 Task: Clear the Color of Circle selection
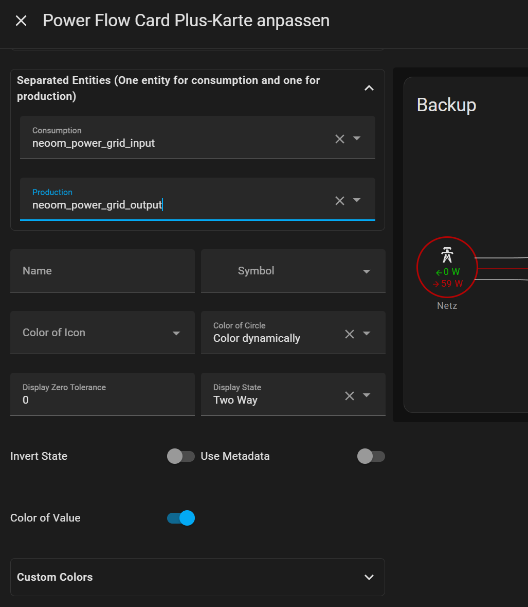350,334
